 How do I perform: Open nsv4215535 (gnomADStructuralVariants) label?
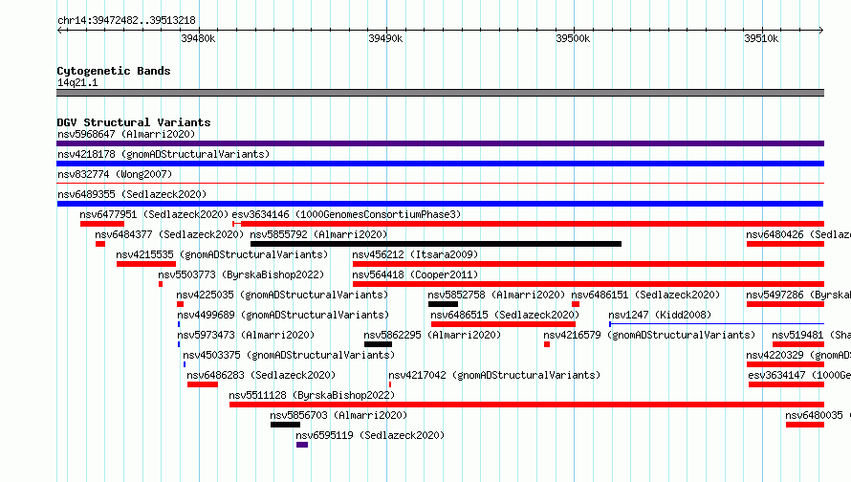point(222,254)
